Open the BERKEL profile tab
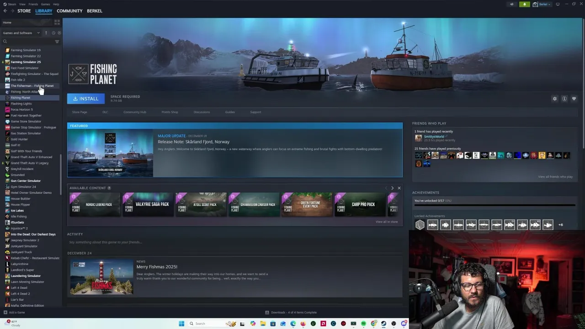This screenshot has width=585, height=329. click(95, 11)
